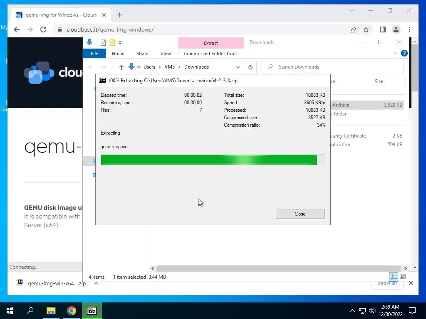This screenshot has height=319, width=426.
Task: Share this page via Chrome share icon
Action: click(x=353, y=29)
